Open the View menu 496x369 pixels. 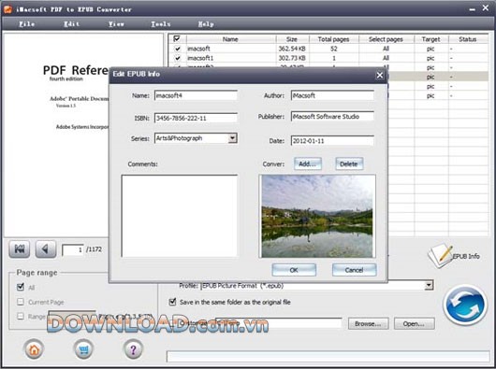pos(116,24)
